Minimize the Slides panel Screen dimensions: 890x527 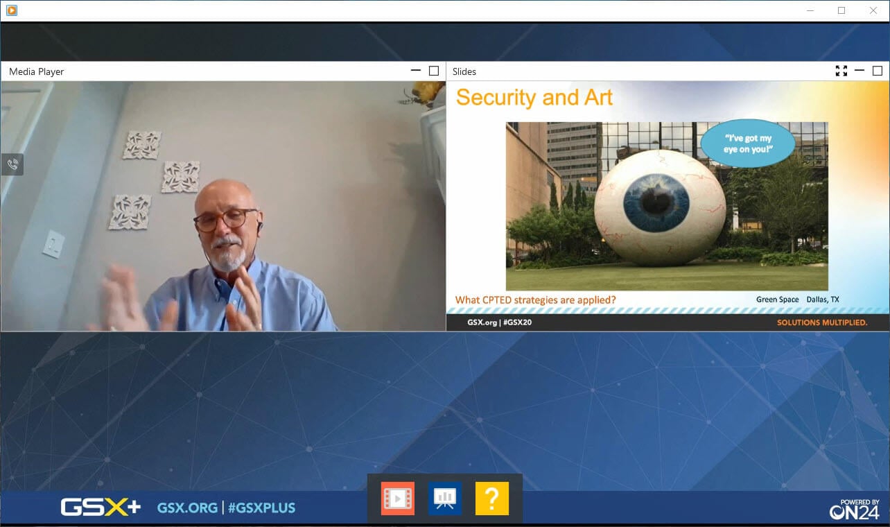(860, 71)
